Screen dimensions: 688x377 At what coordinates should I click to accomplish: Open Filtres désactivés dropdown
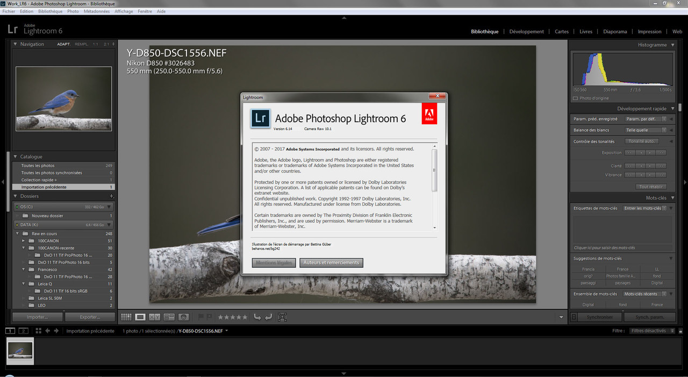651,331
